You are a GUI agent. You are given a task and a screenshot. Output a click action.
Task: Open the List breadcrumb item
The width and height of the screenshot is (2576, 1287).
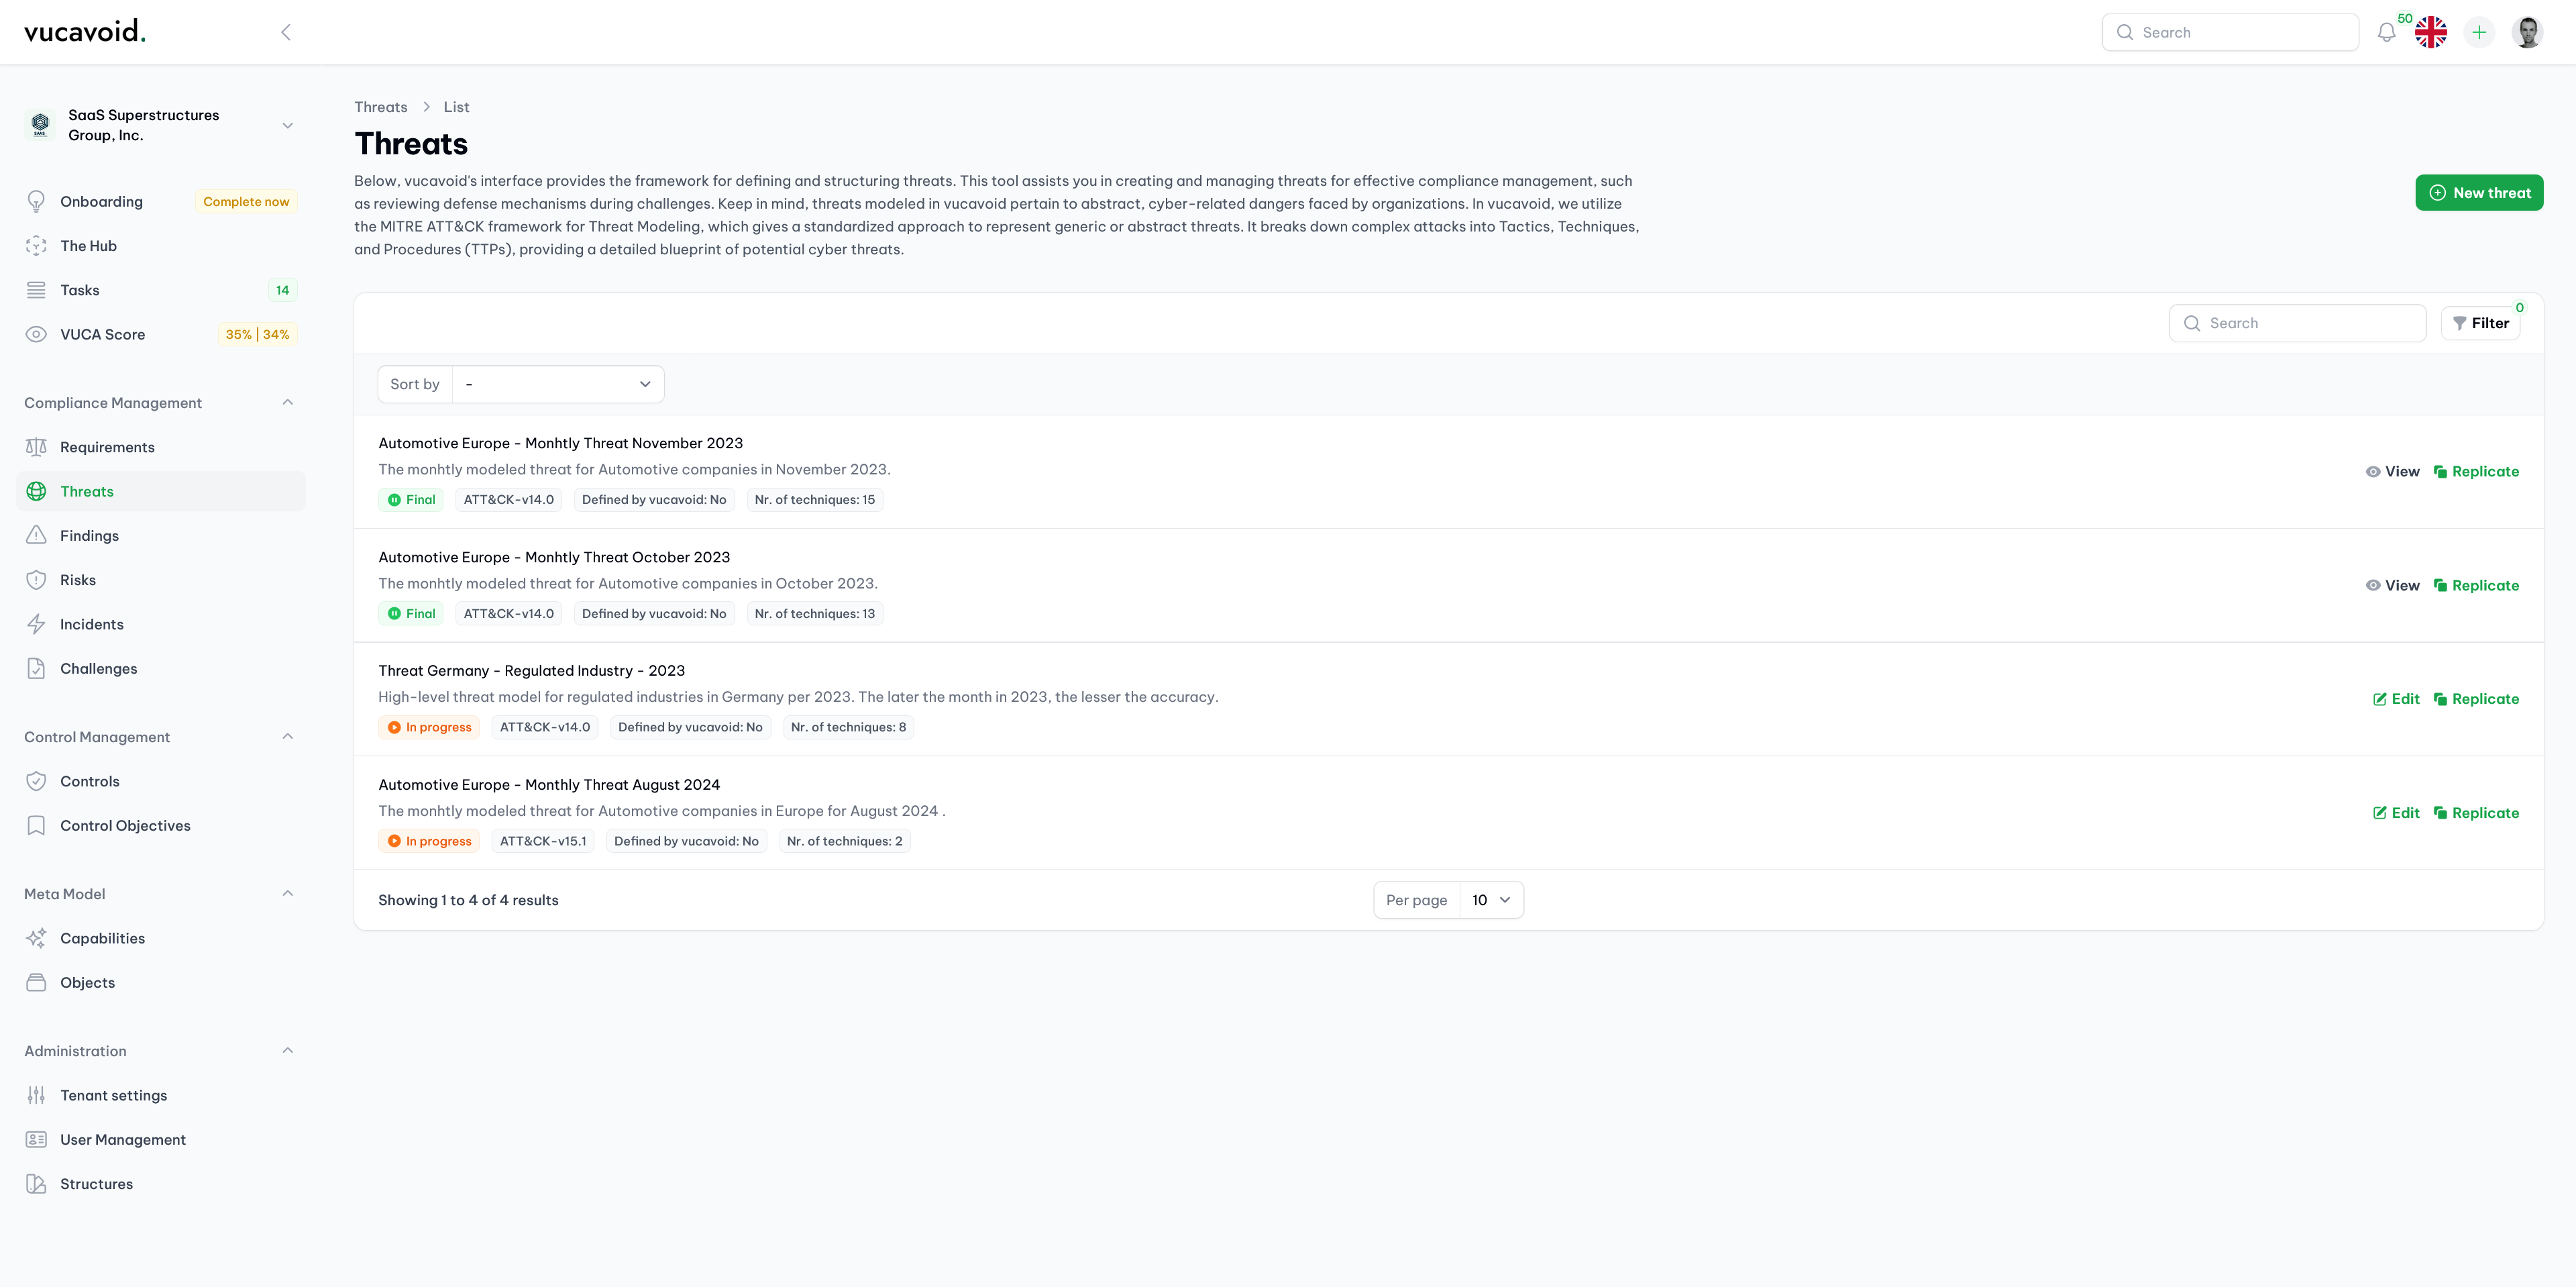click(456, 107)
